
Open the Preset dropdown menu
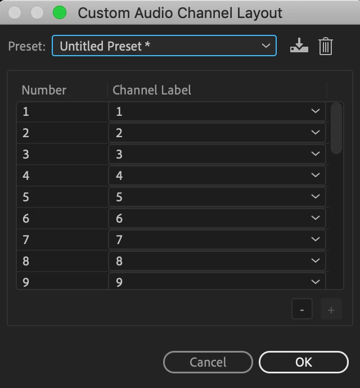click(164, 46)
